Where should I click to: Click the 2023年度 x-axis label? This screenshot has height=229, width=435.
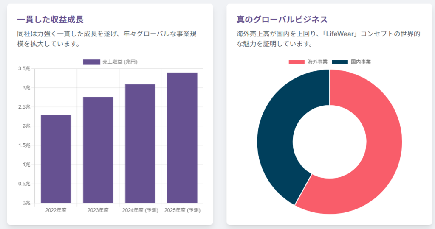(98, 210)
